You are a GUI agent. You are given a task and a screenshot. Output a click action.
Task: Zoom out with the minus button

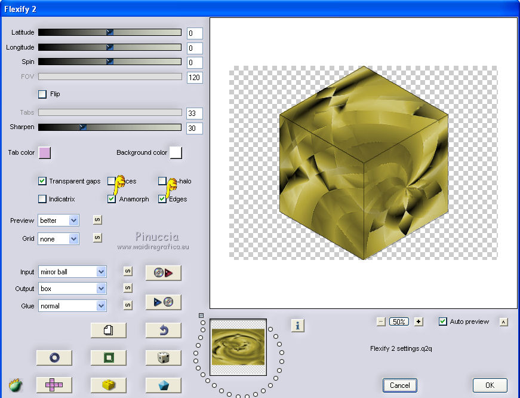click(x=381, y=322)
